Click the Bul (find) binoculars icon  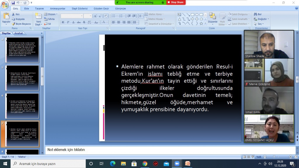coord(255,14)
